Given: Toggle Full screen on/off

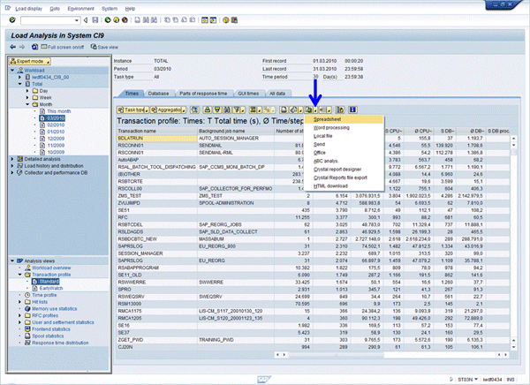Looking at the screenshot, I should (62, 47).
